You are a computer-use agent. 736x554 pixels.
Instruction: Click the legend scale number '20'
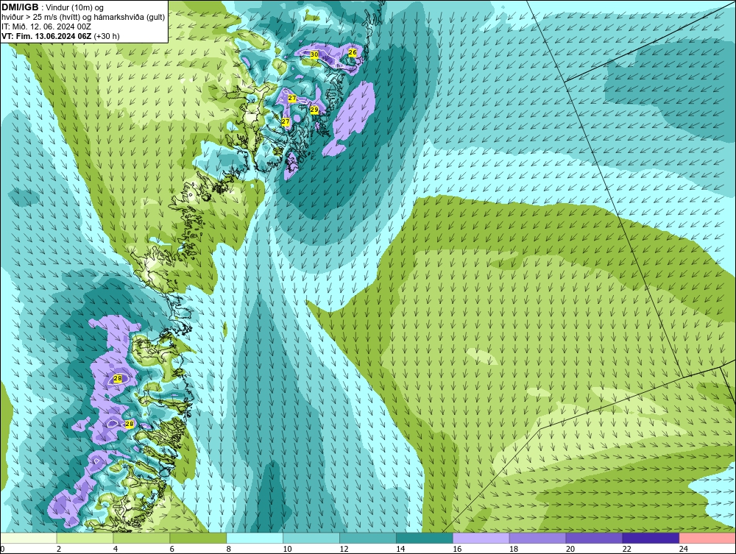570,549
